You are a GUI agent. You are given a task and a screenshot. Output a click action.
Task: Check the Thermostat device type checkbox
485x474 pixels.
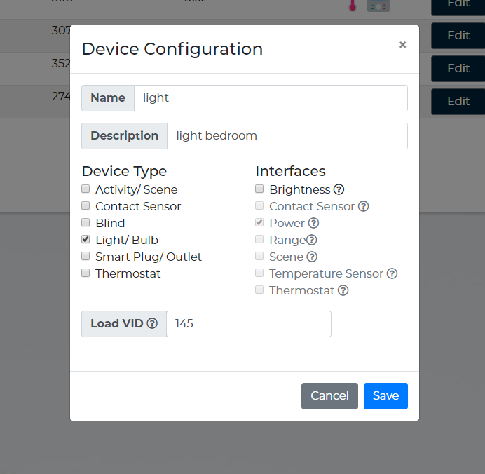click(86, 273)
